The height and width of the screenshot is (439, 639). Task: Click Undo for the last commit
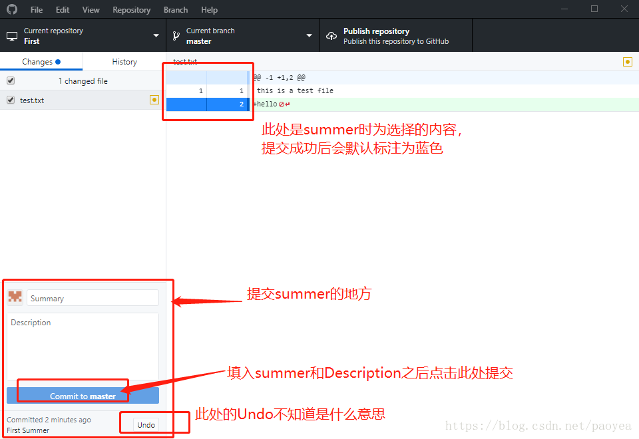coord(146,425)
